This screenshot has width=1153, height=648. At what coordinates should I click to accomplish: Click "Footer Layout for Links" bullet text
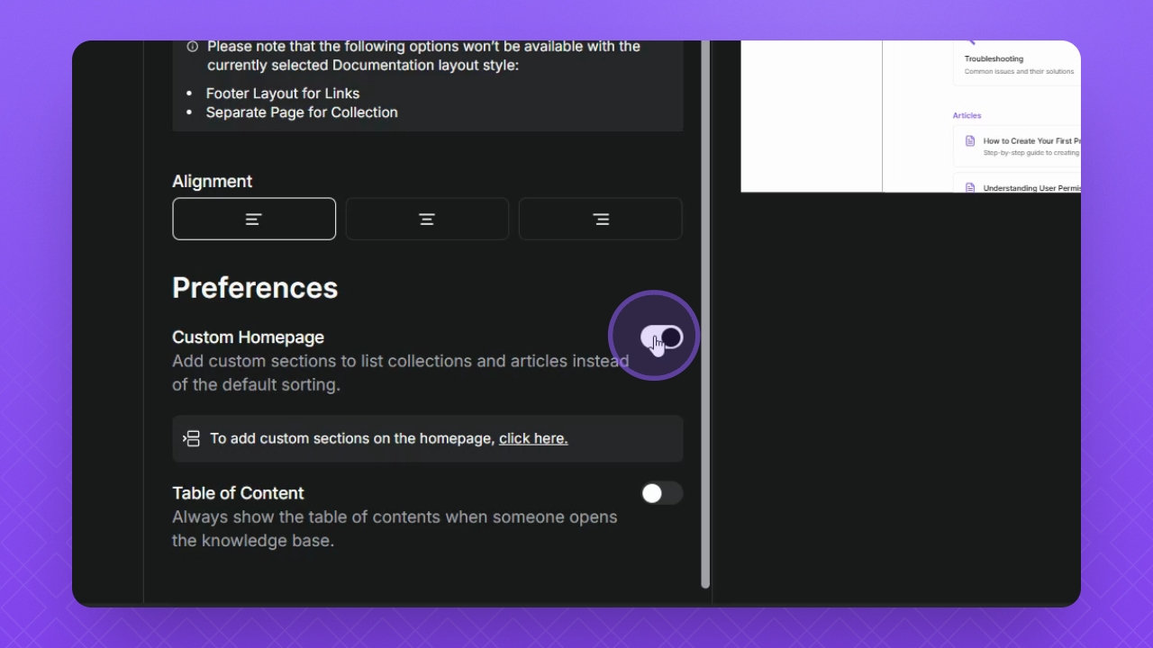pyautogui.click(x=283, y=94)
